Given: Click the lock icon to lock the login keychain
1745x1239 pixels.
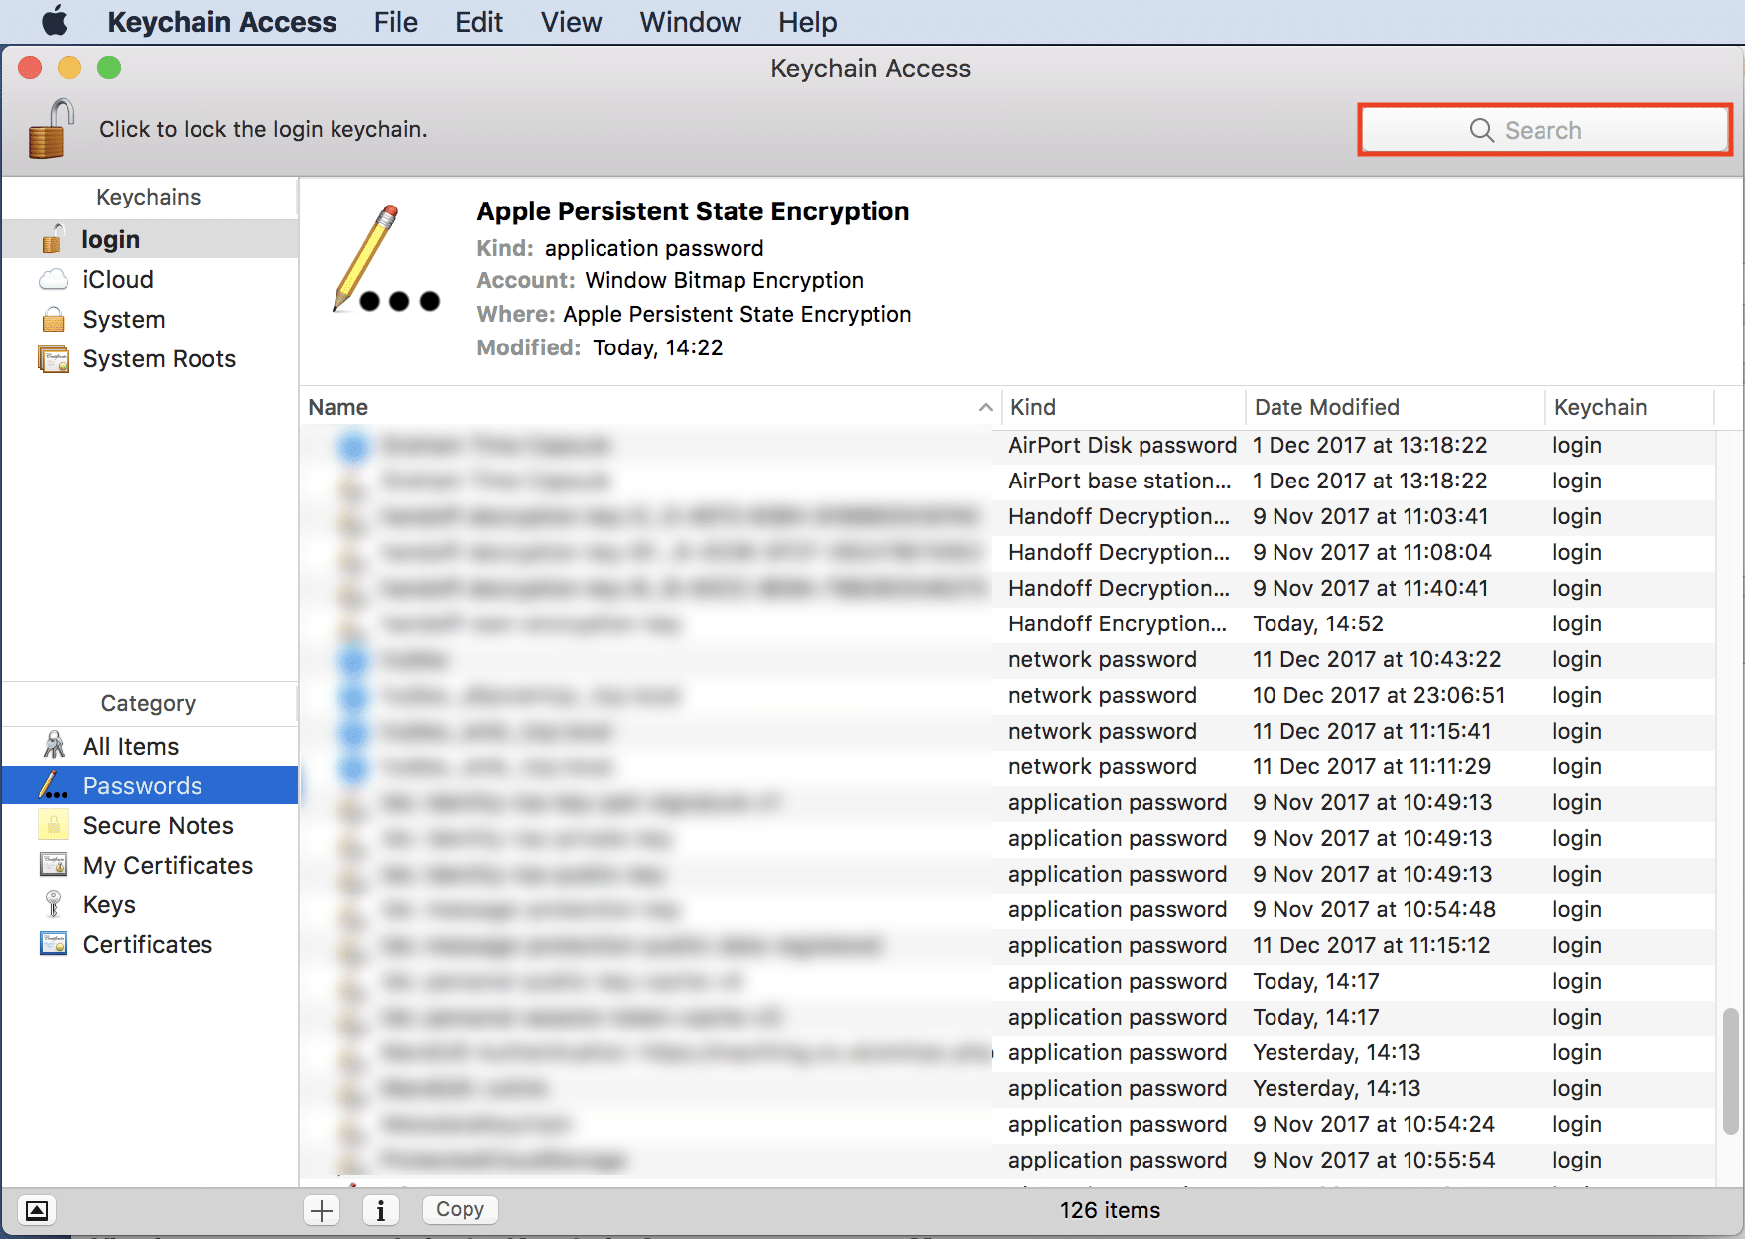Looking at the screenshot, I should click(52, 129).
